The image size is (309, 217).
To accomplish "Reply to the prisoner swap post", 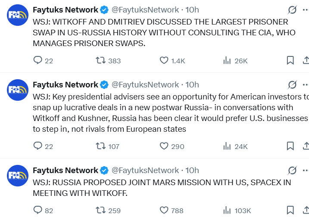I will [x=38, y=61].
